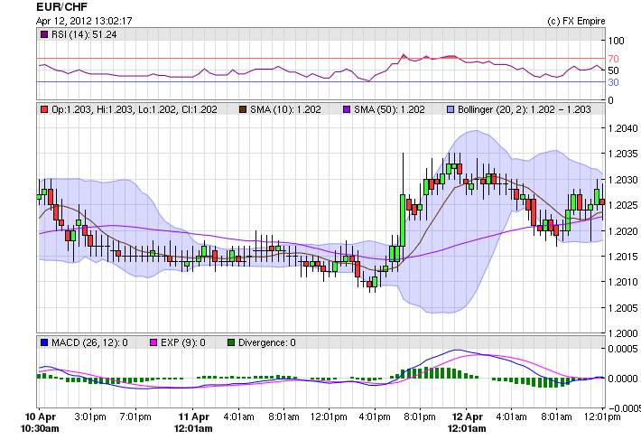Click the 4:01pm time axis label
Viewport: 641px width, 440px height.
click(x=375, y=417)
